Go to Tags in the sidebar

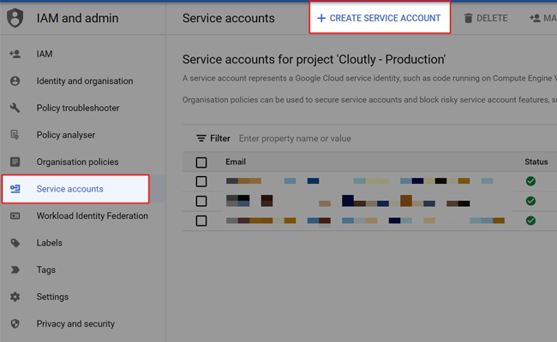click(x=46, y=270)
